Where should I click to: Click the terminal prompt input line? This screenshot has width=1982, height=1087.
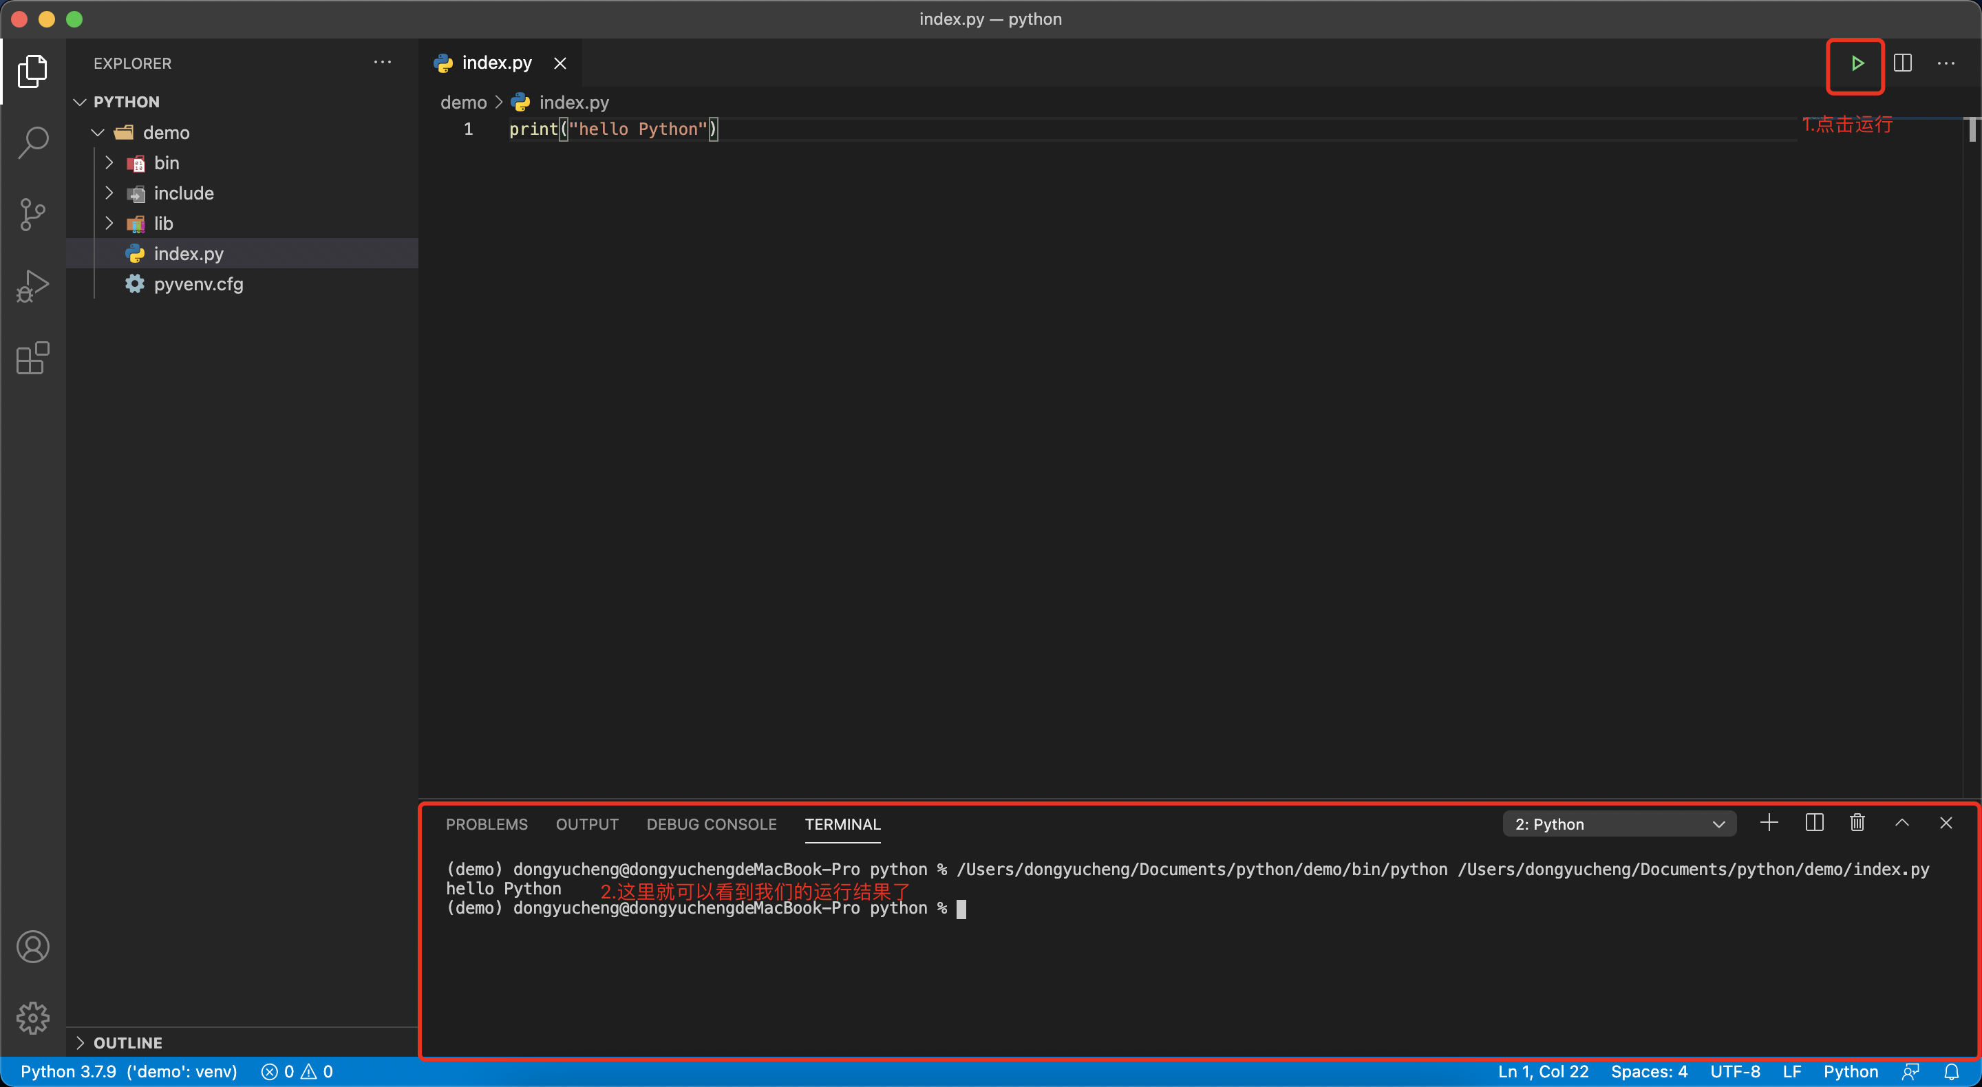tap(705, 909)
